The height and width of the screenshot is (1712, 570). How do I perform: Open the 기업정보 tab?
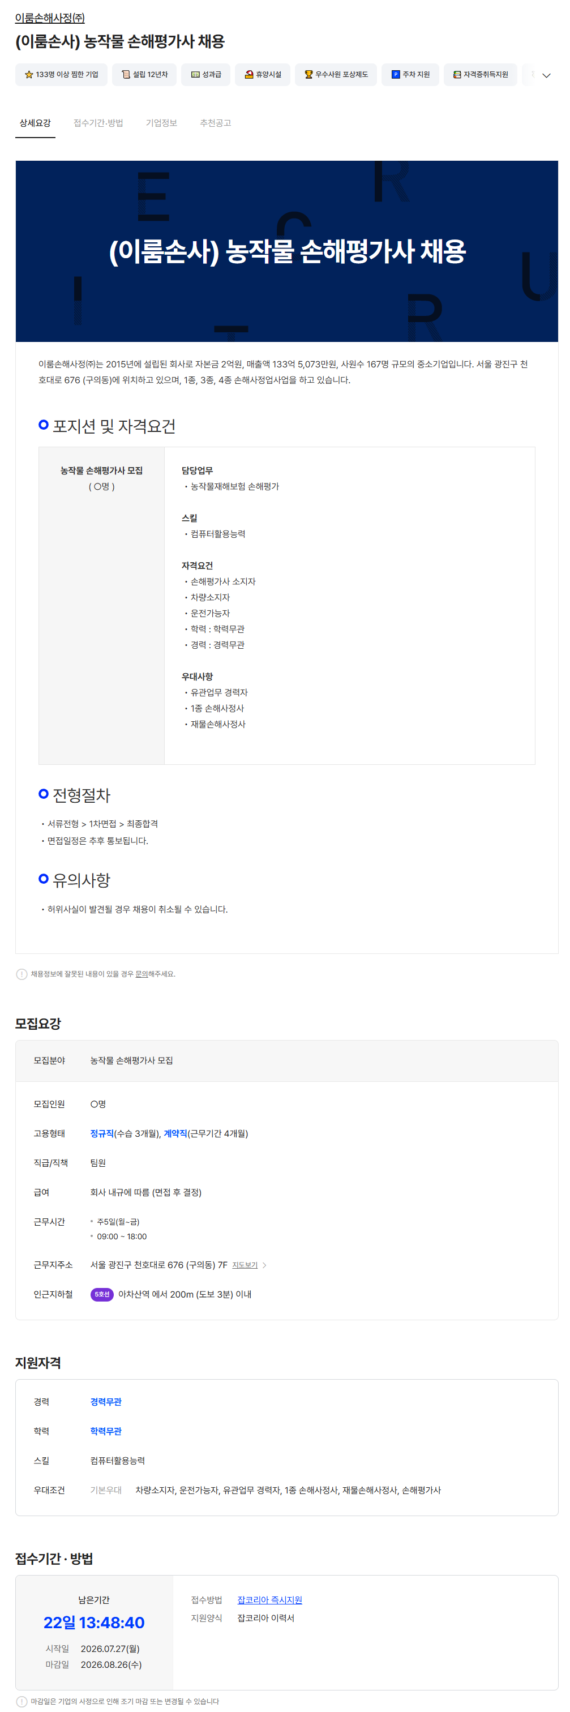[161, 123]
